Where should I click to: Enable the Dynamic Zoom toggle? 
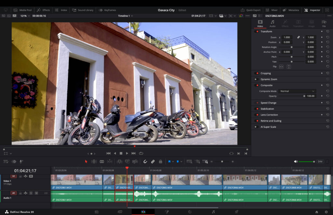257,79
